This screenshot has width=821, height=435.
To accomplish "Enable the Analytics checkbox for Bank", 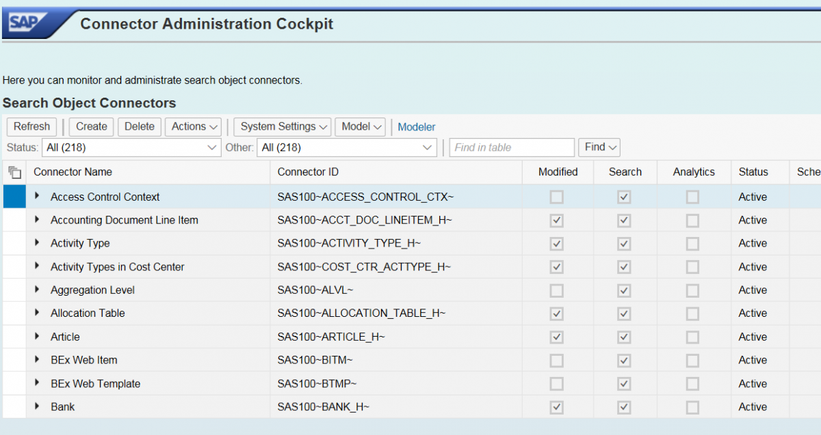I will pos(692,406).
